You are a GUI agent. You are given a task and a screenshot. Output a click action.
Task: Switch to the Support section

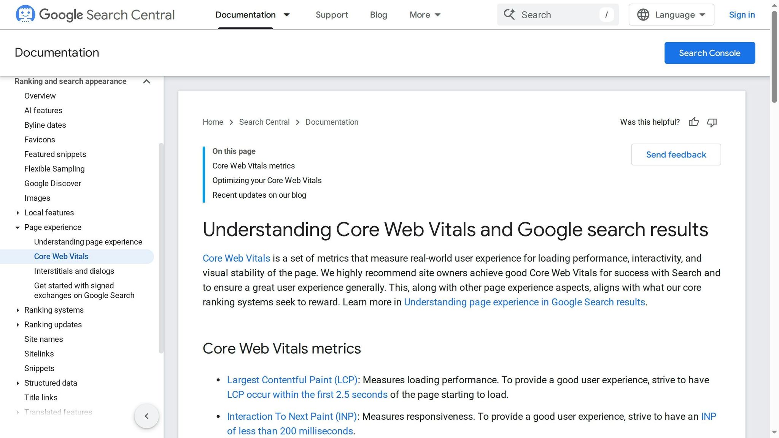coord(332,15)
